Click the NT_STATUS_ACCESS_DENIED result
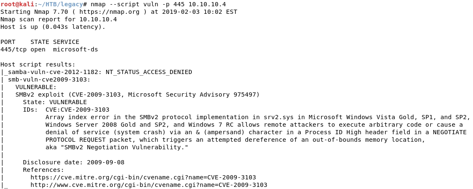This screenshot has width=473, height=189. [x=149, y=72]
